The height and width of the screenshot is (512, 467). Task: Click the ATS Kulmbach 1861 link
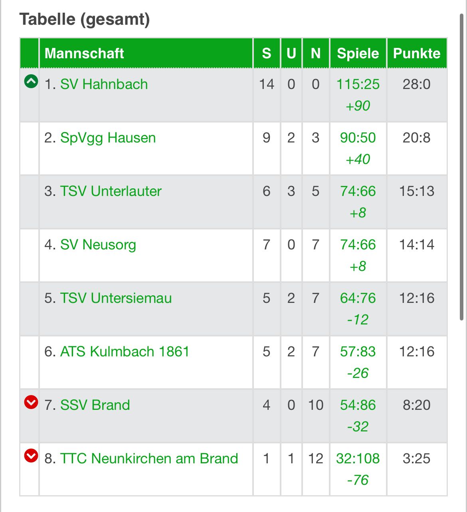coord(125,352)
